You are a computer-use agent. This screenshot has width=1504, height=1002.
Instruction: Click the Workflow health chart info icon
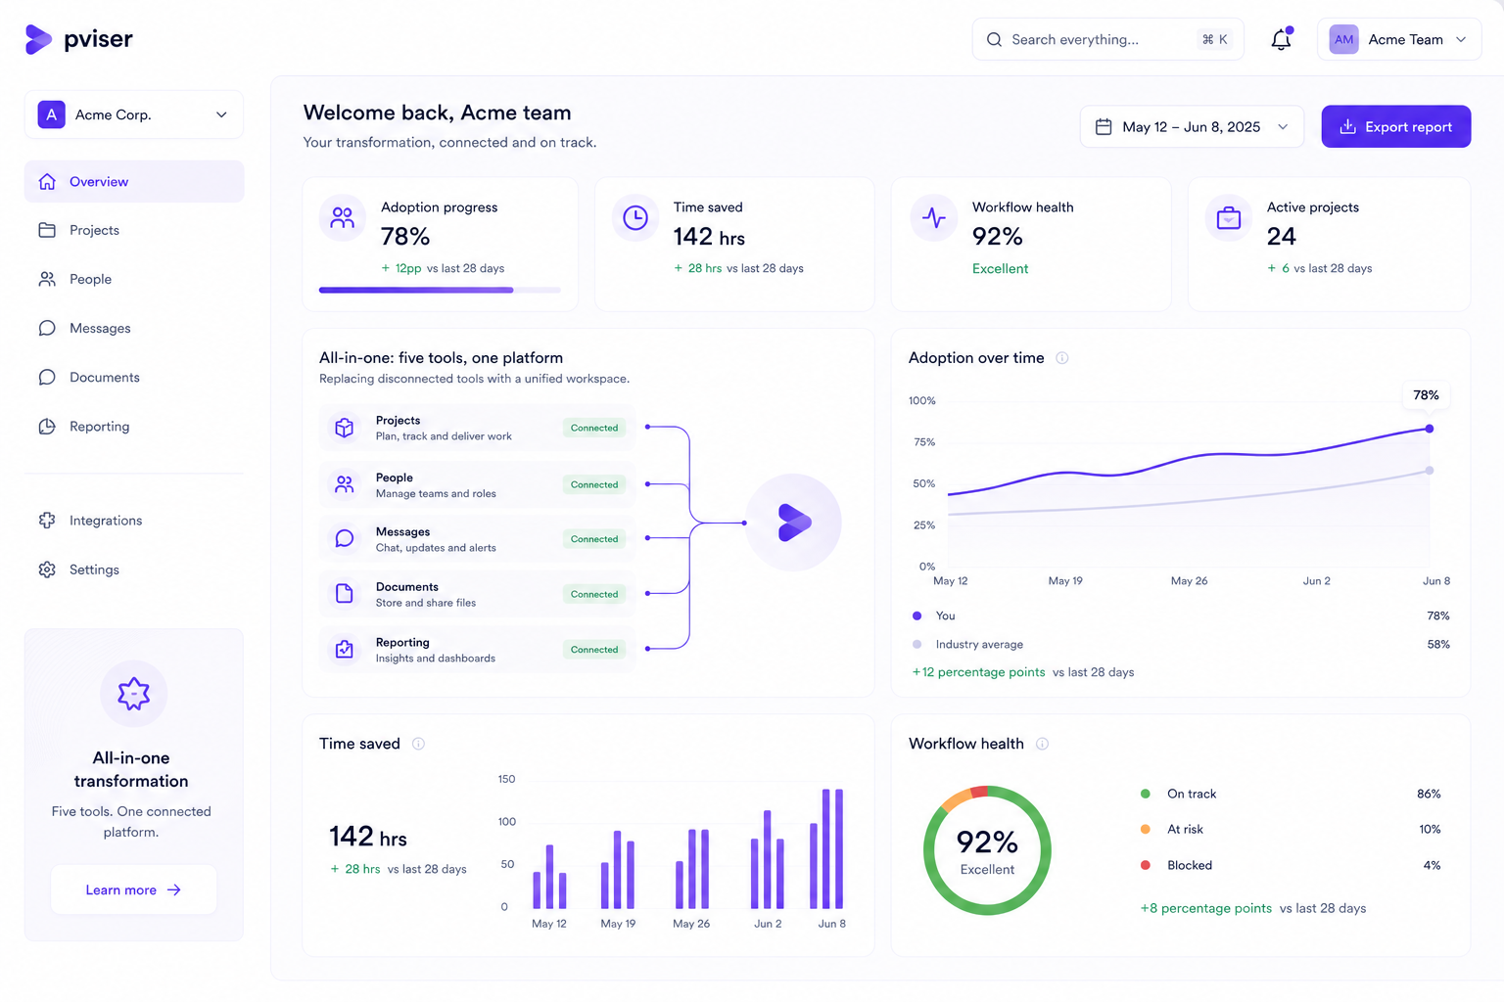pos(1043,744)
